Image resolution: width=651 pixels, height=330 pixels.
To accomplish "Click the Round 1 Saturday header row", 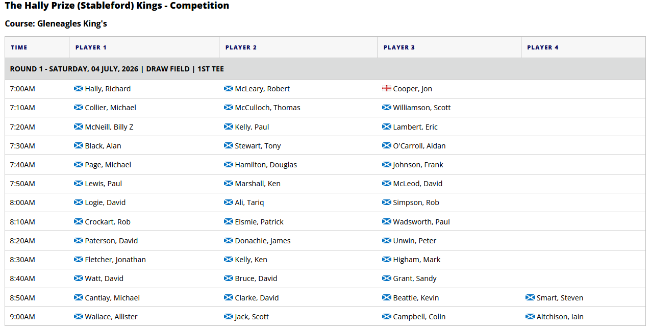I will [x=325, y=69].
